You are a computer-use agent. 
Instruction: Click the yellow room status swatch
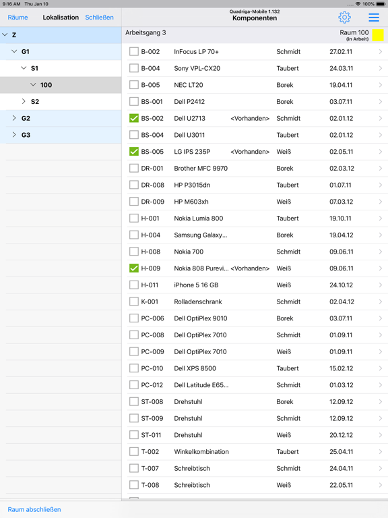click(378, 35)
